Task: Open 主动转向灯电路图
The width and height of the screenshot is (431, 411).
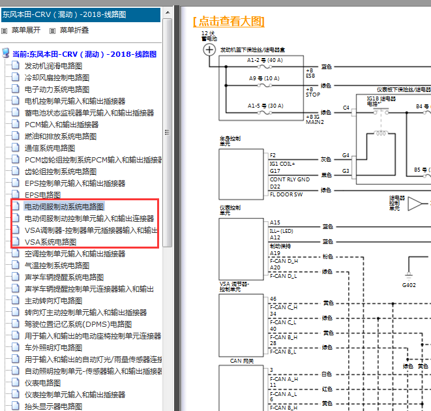Action: tap(53, 301)
